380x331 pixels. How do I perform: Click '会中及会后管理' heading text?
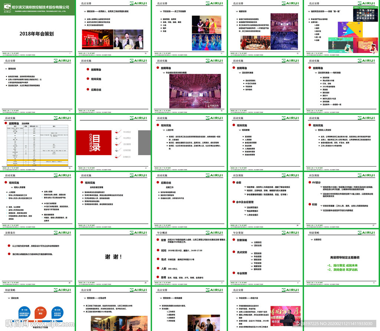pos(245,202)
